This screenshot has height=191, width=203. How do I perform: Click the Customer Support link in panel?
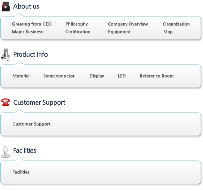pos(31,124)
